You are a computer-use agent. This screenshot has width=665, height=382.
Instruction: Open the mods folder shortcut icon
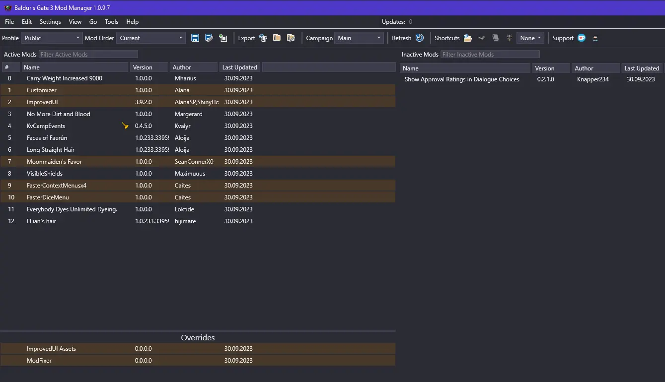tap(467, 38)
